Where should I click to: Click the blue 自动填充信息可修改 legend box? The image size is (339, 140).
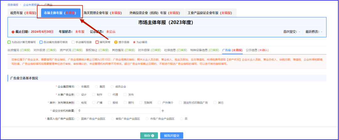tap(41, 42)
